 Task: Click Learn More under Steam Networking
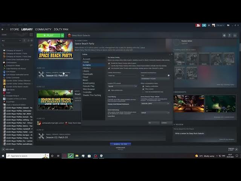tap(111, 116)
